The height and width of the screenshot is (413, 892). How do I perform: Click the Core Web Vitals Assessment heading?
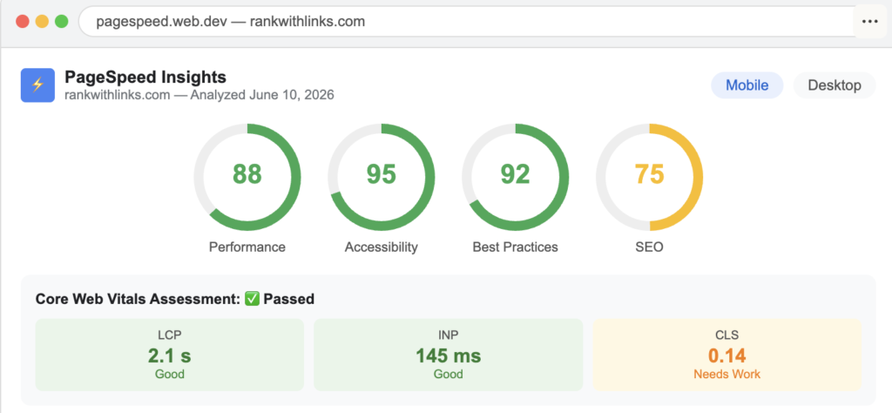click(x=174, y=299)
